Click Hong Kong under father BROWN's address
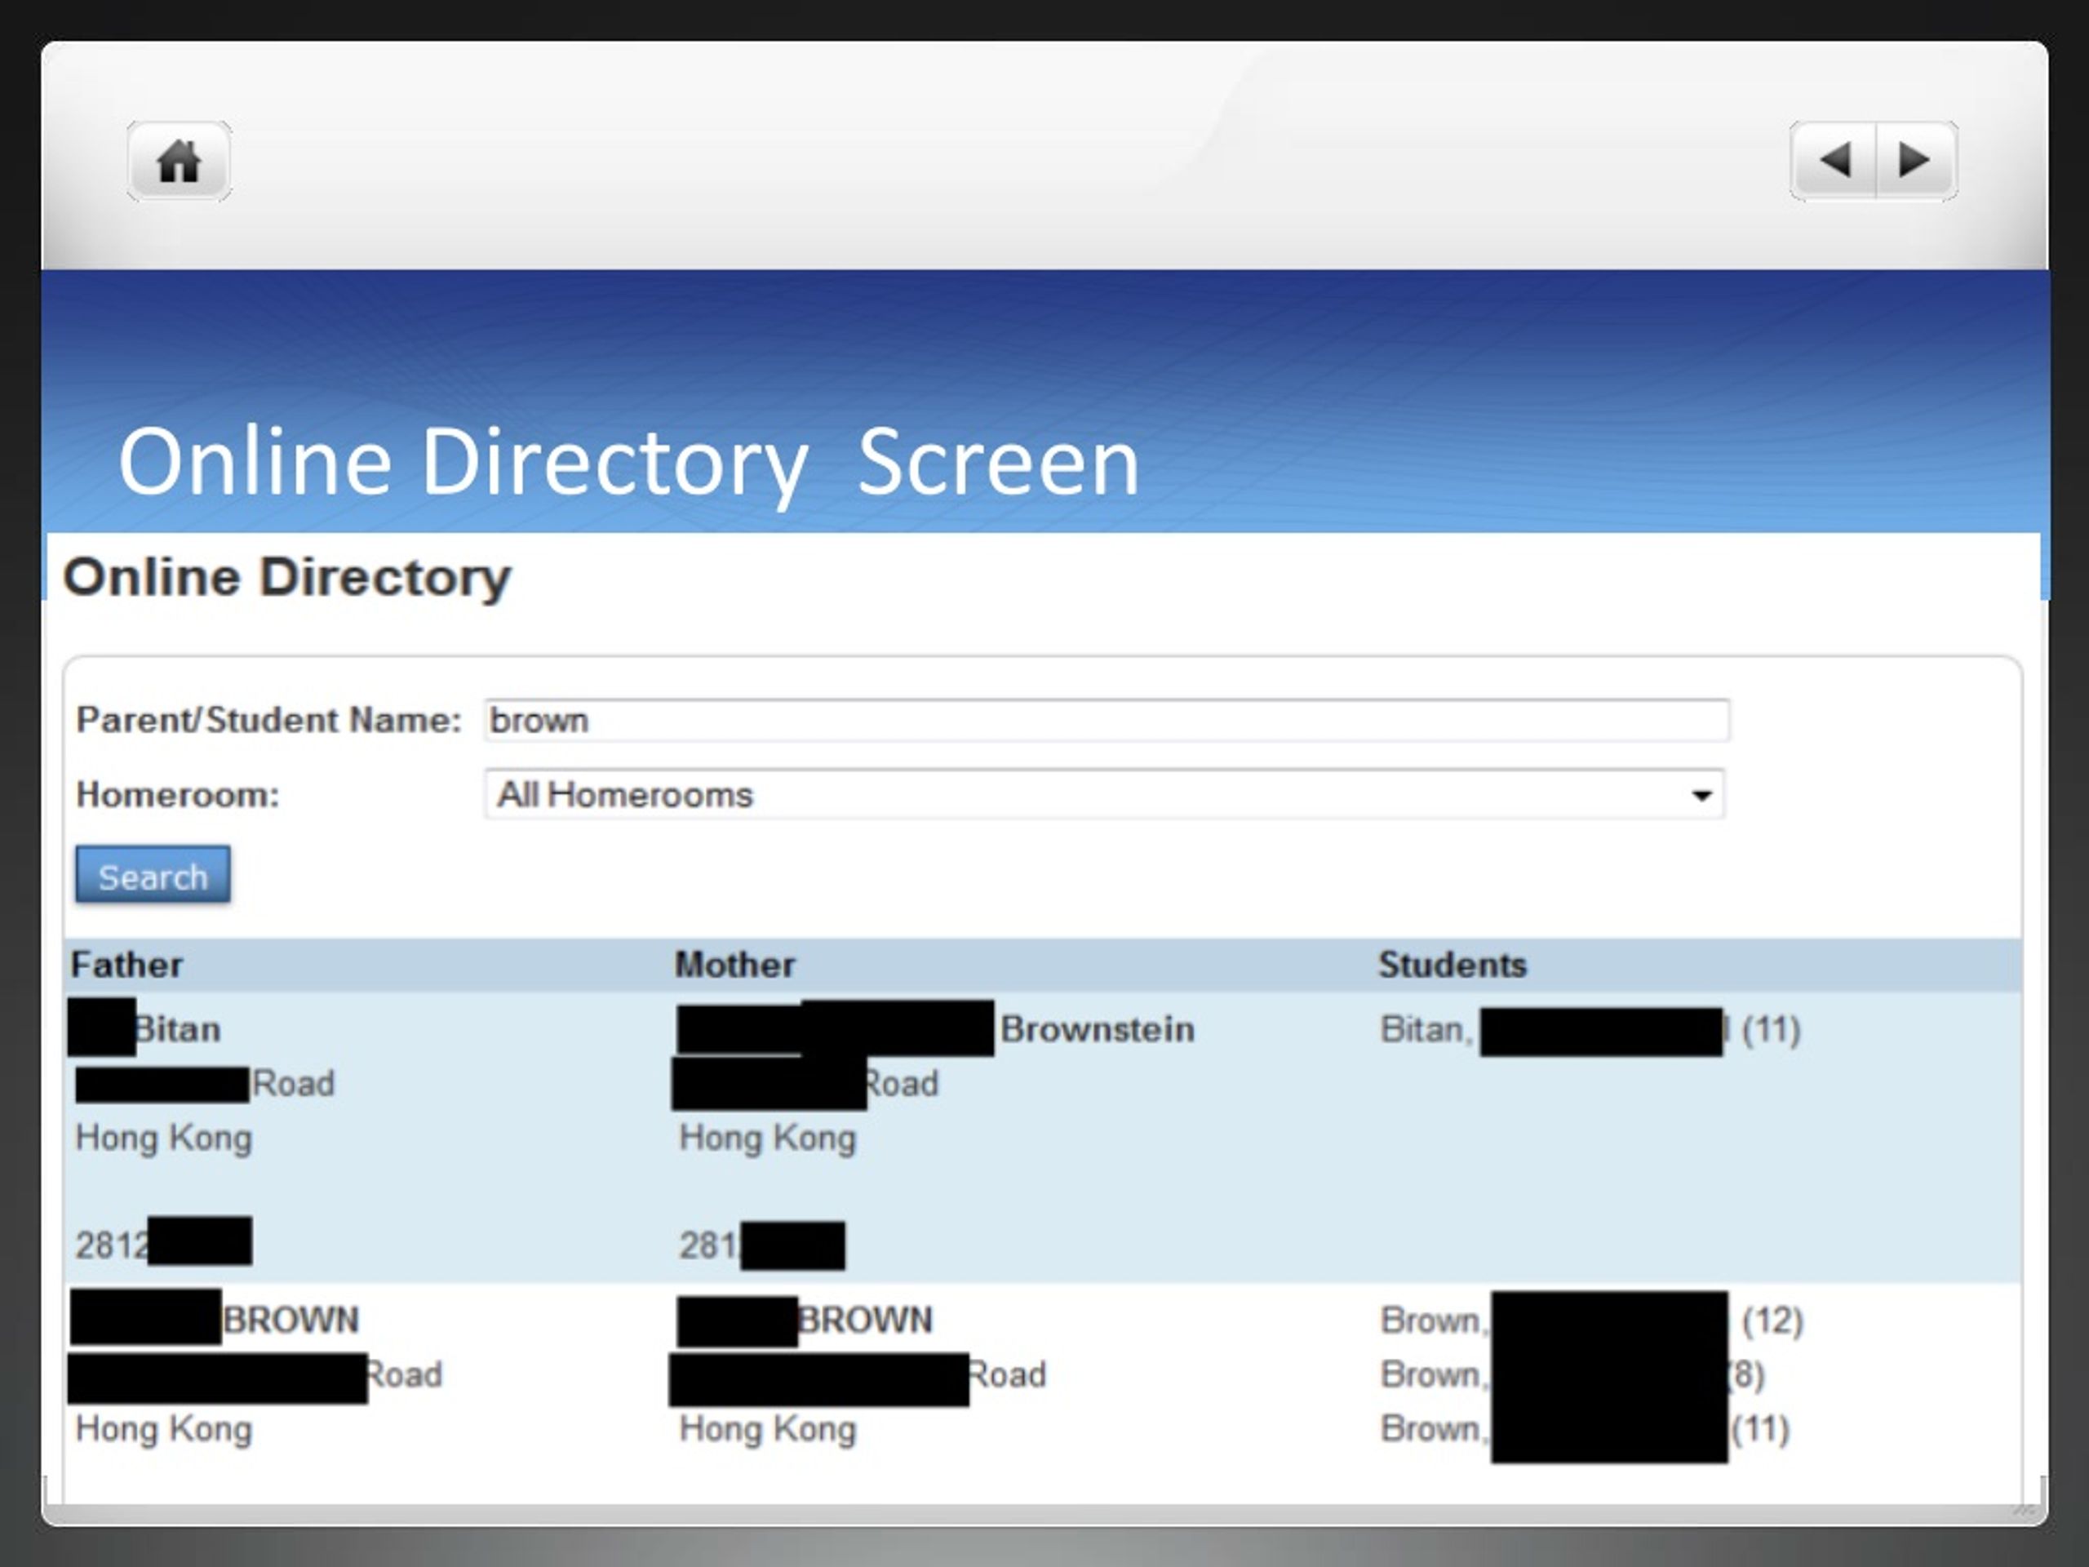This screenshot has width=2089, height=1567. 163,1428
